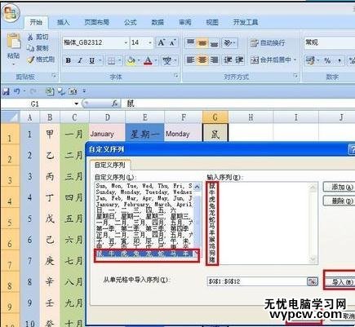Open the 页面布局 (Page Layout) tab
Image resolution: width=355 pixels, height=327 pixels.
point(97,23)
